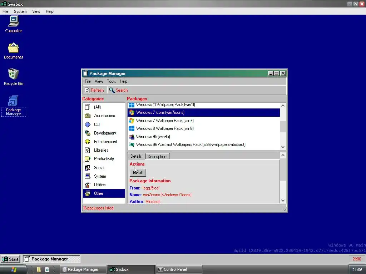Open the Sysbox View menu
This screenshot has height=274, width=366.
pos(36,11)
